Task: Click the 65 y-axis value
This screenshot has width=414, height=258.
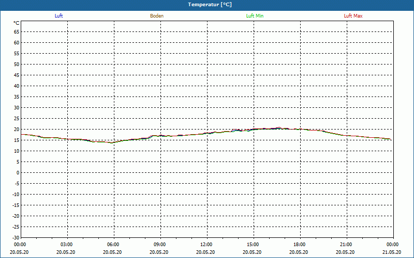Action: [17, 32]
